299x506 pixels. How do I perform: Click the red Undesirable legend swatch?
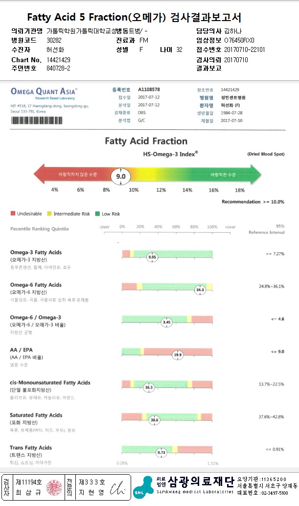click(x=13, y=214)
